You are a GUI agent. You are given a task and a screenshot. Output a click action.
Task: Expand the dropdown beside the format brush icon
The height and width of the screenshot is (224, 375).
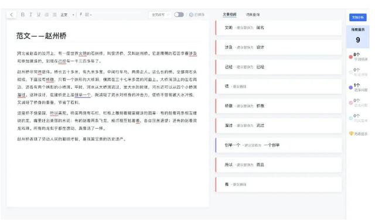[88, 15]
